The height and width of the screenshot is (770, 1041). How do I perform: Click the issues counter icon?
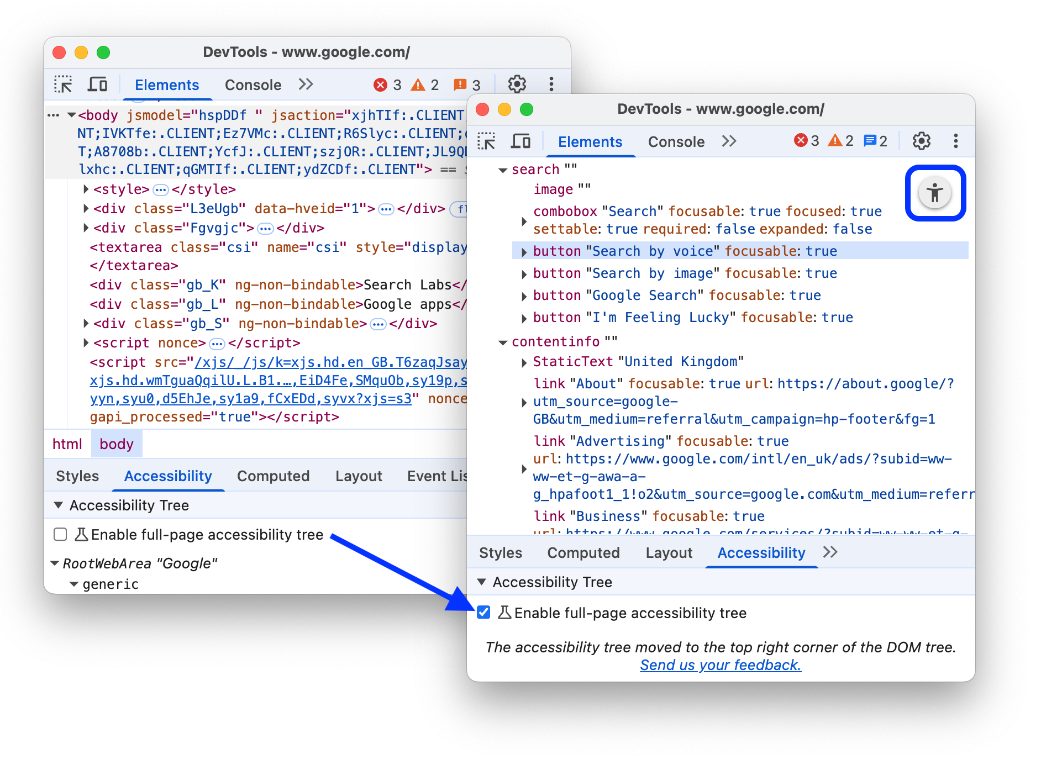click(x=870, y=141)
